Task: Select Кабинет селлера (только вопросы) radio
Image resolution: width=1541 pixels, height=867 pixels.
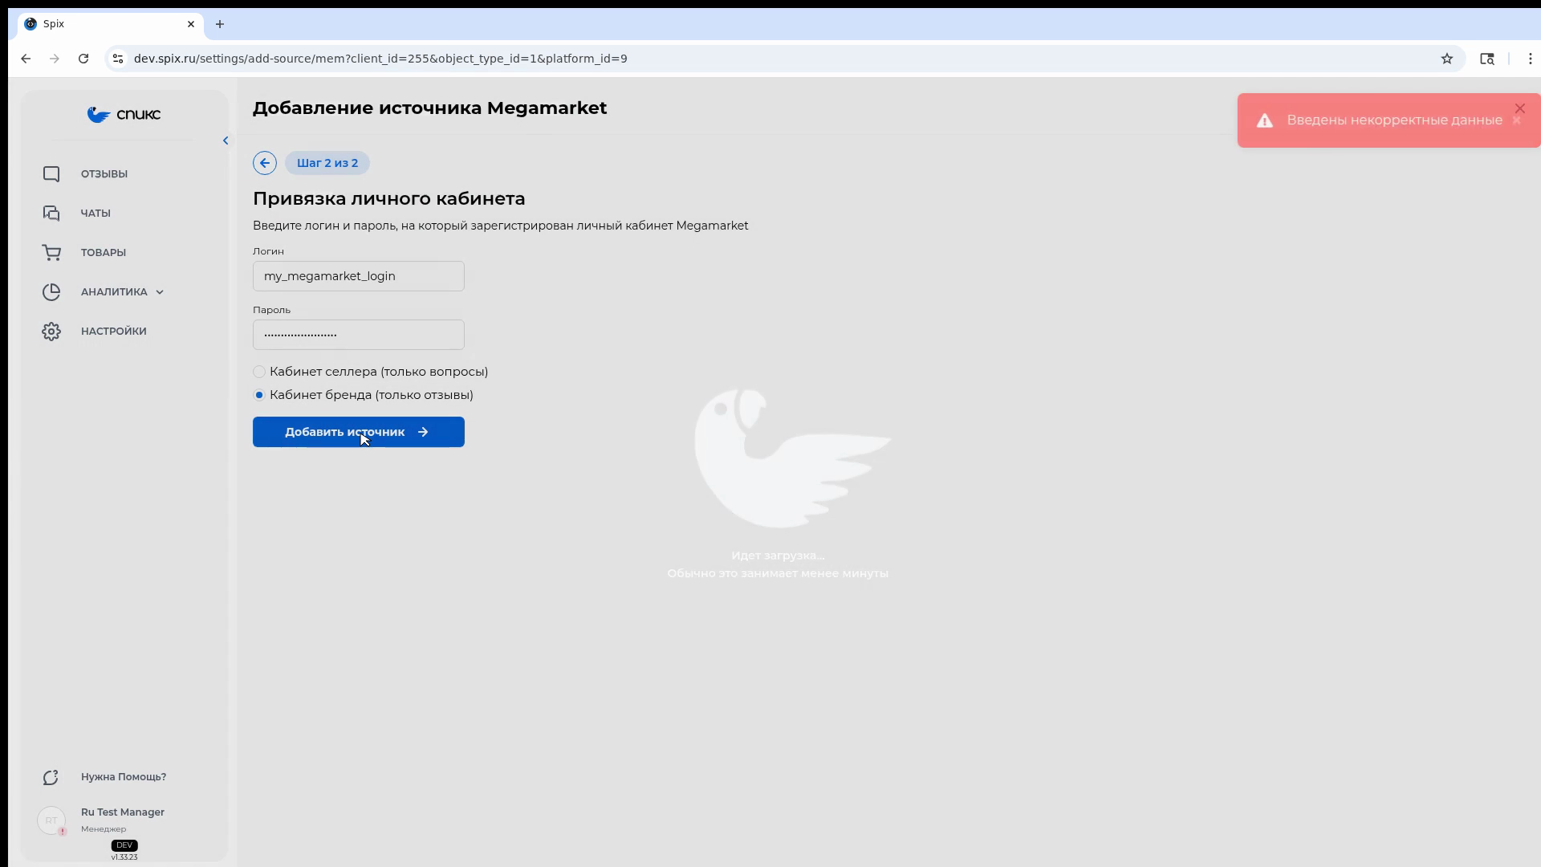Action: click(x=259, y=372)
